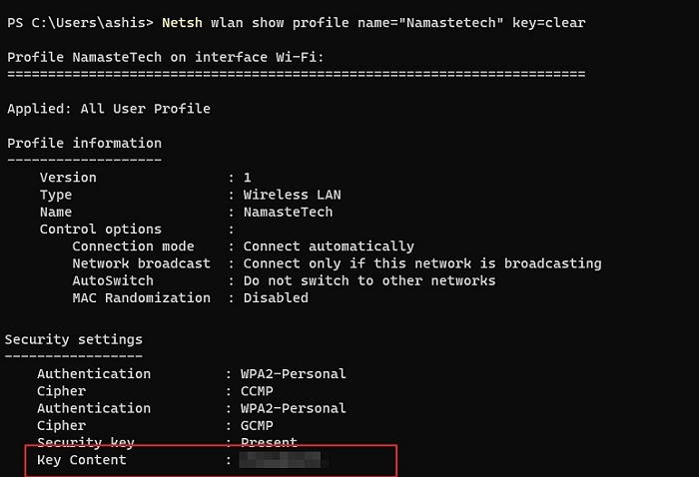Click the "Security settings" heading
699x477 pixels.
point(74,339)
